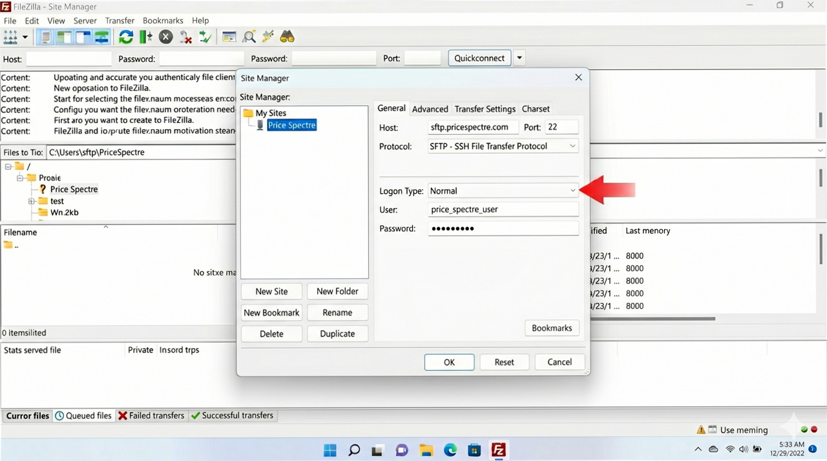This screenshot has width=827, height=461.
Task: Disconnect from the current server
Action: 186,37
